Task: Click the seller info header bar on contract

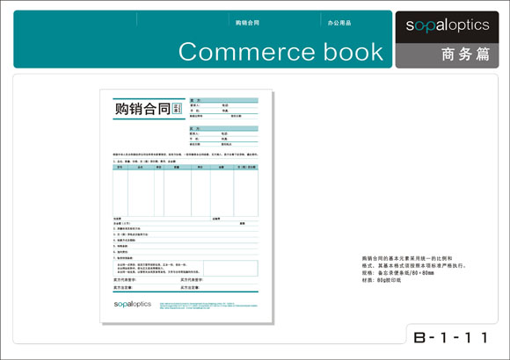Action: pos(223,100)
